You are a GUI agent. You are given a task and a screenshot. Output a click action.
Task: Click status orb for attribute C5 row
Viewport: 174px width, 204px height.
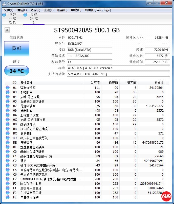coord(8,170)
